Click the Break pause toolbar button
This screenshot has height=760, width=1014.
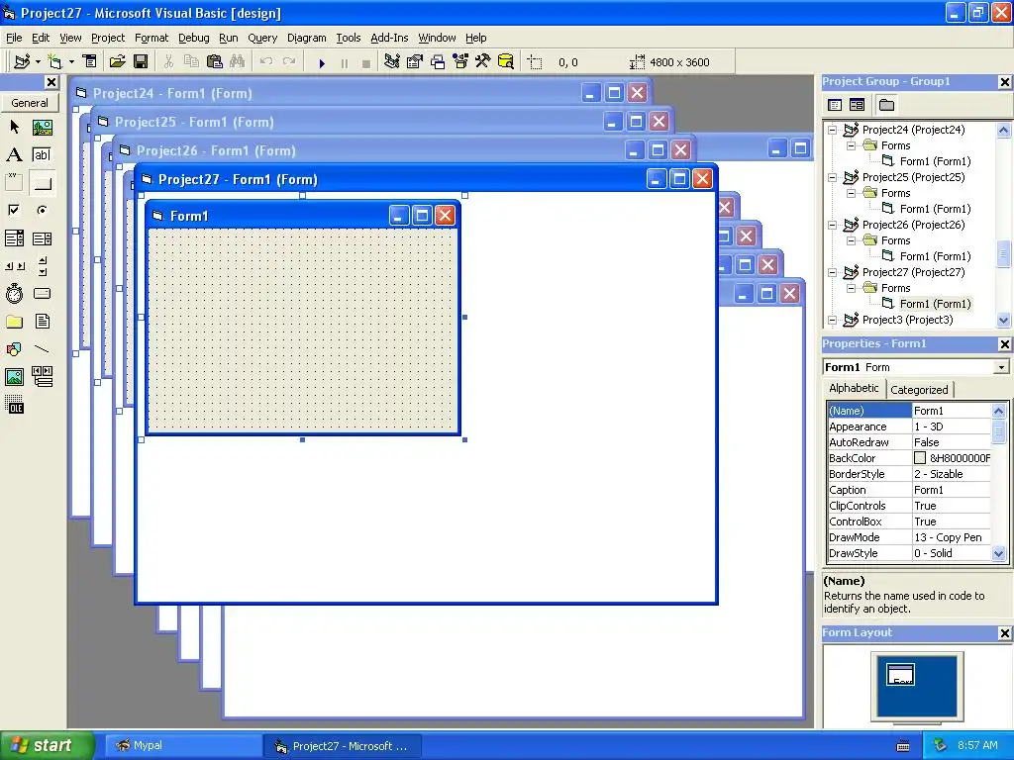pos(344,62)
